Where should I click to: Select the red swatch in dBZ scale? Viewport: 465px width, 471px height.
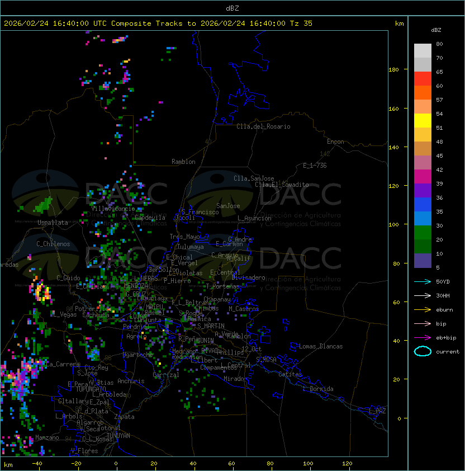click(423, 79)
